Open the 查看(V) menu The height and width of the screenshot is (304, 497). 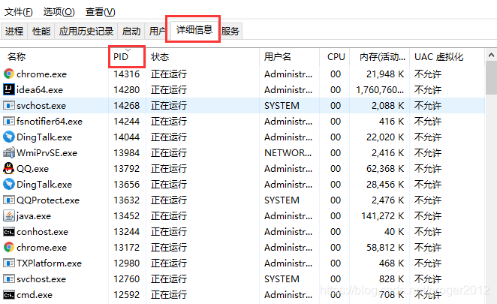point(100,12)
